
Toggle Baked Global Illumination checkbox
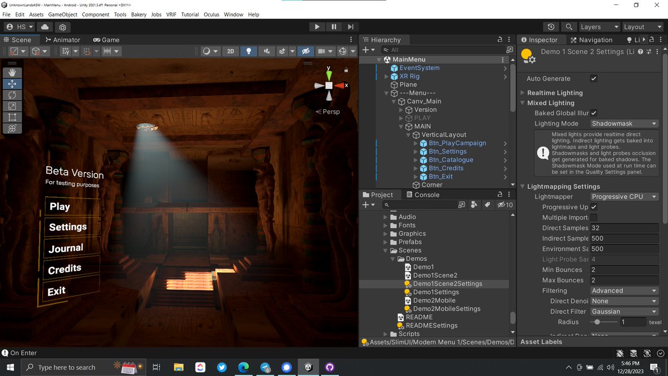594,113
